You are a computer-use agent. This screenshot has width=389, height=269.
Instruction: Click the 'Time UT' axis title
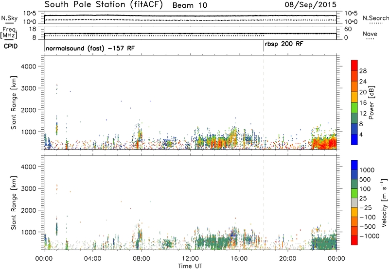190,266
